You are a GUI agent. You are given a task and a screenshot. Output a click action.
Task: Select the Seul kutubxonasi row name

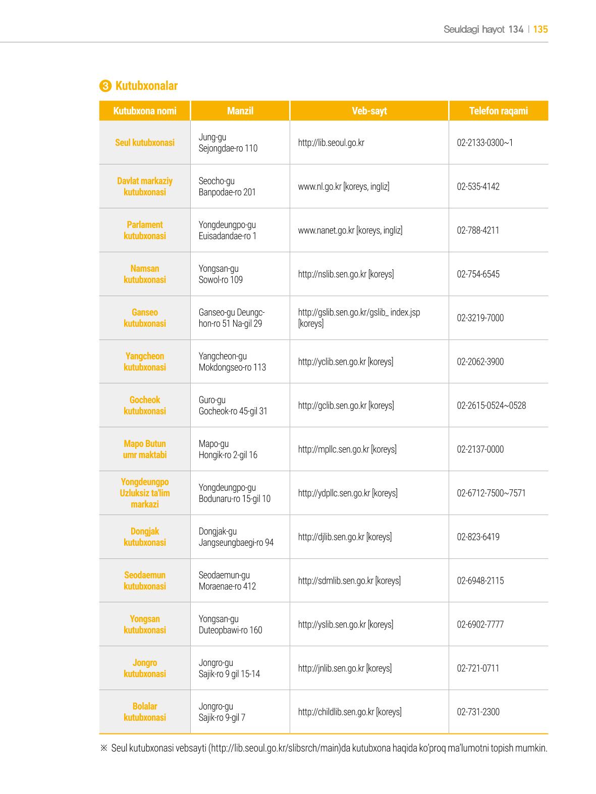(x=145, y=143)
